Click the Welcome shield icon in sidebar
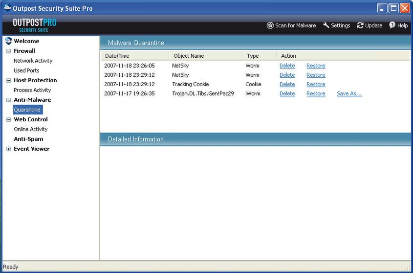Screen dimensions: 413x273 click(8, 41)
